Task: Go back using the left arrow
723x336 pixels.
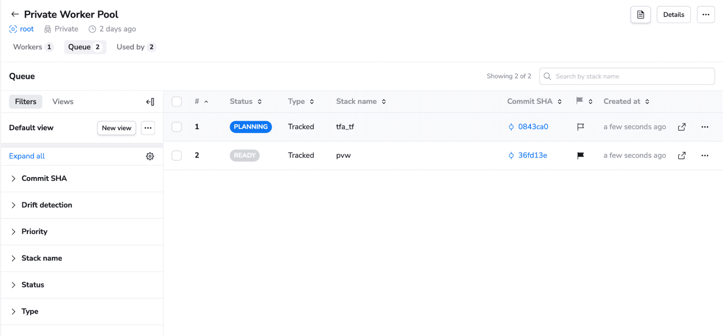Action: coord(15,14)
